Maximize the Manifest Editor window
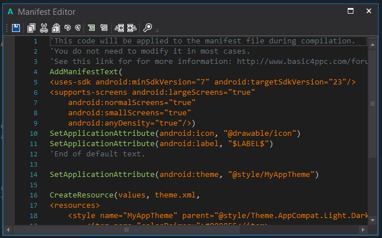 tap(351, 11)
